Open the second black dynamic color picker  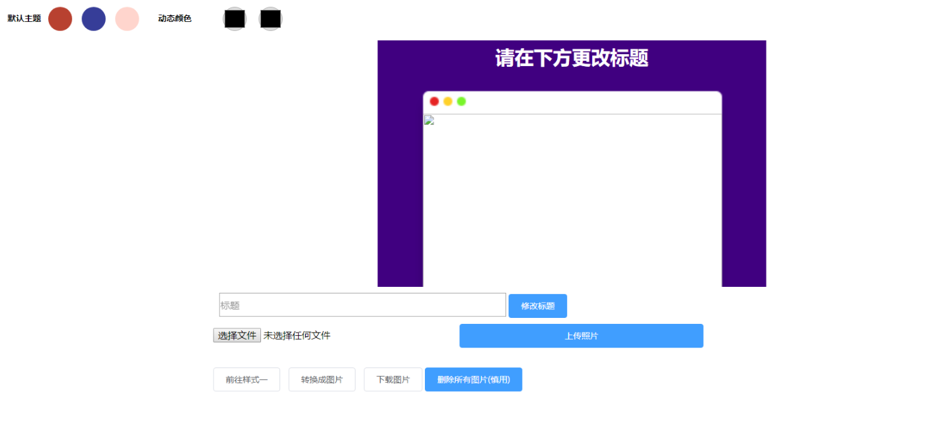(270, 19)
